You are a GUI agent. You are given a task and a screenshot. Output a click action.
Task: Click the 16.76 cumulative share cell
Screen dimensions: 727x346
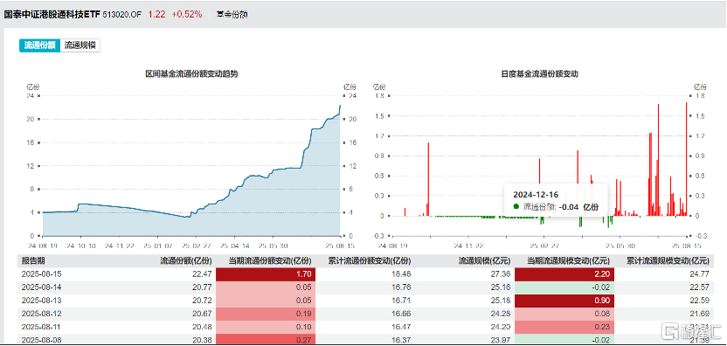(402, 287)
